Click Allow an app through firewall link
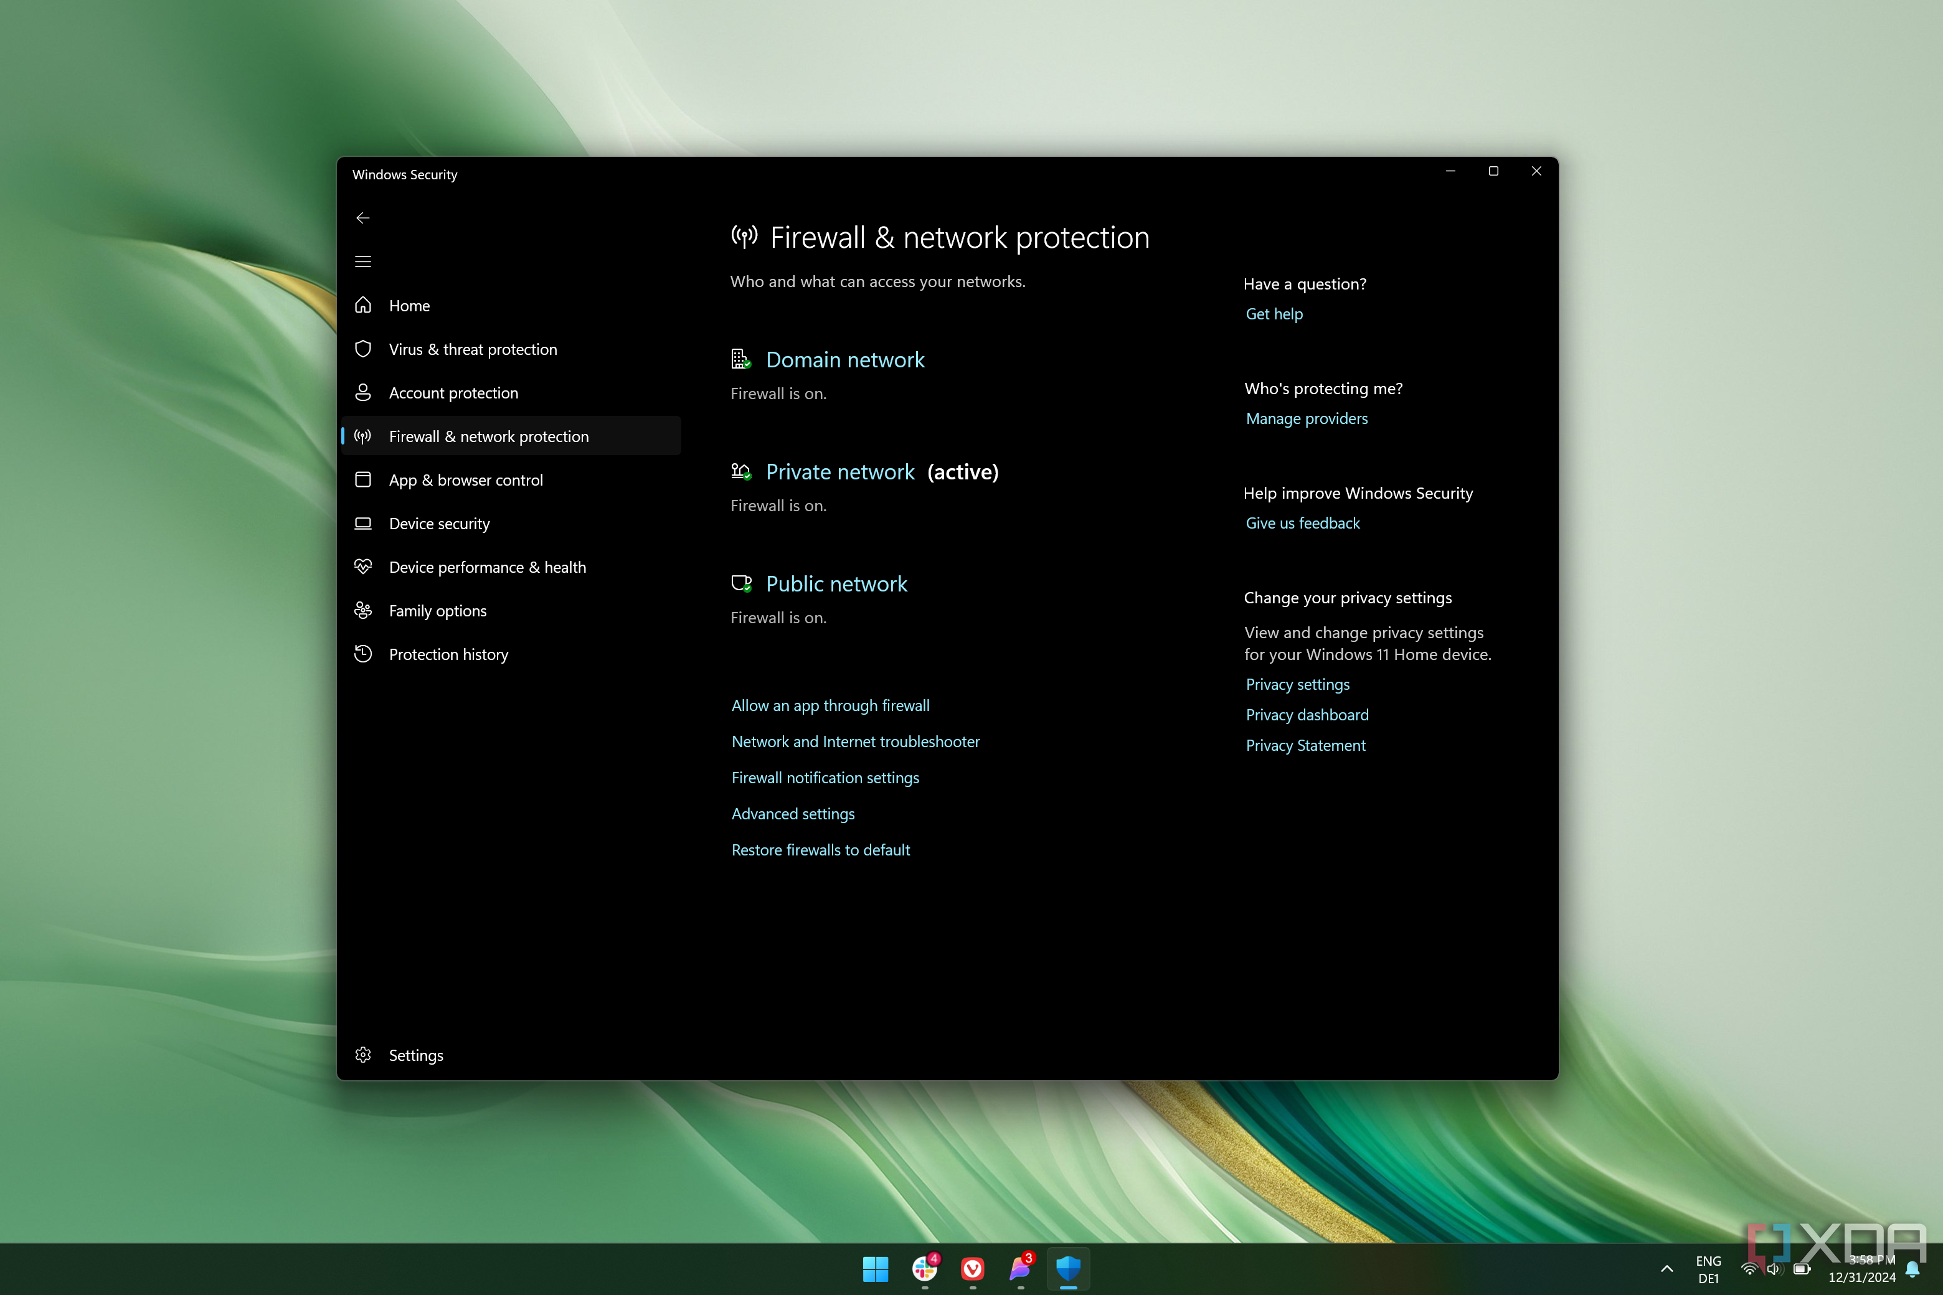This screenshot has width=1943, height=1295. 828,704
